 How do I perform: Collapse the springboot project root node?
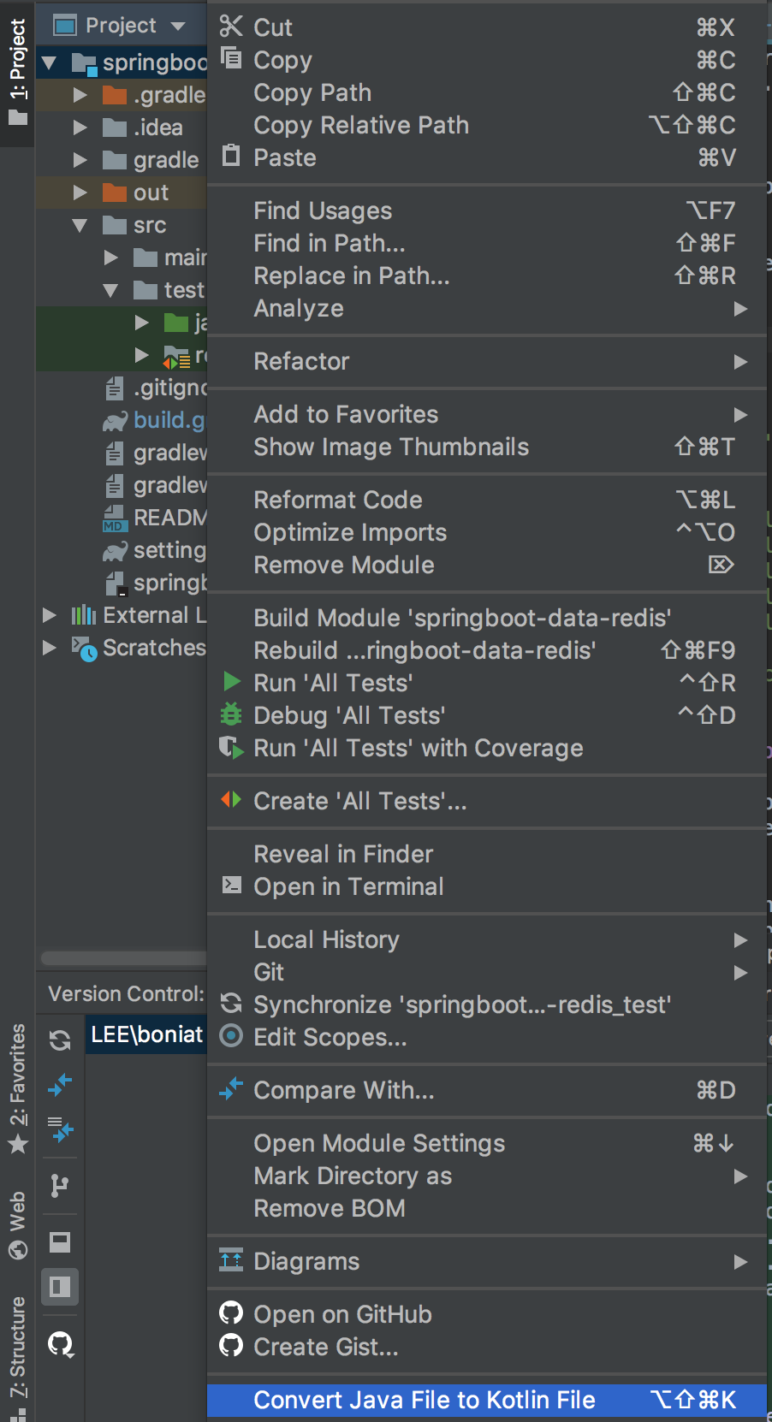(x=50, y=62)
